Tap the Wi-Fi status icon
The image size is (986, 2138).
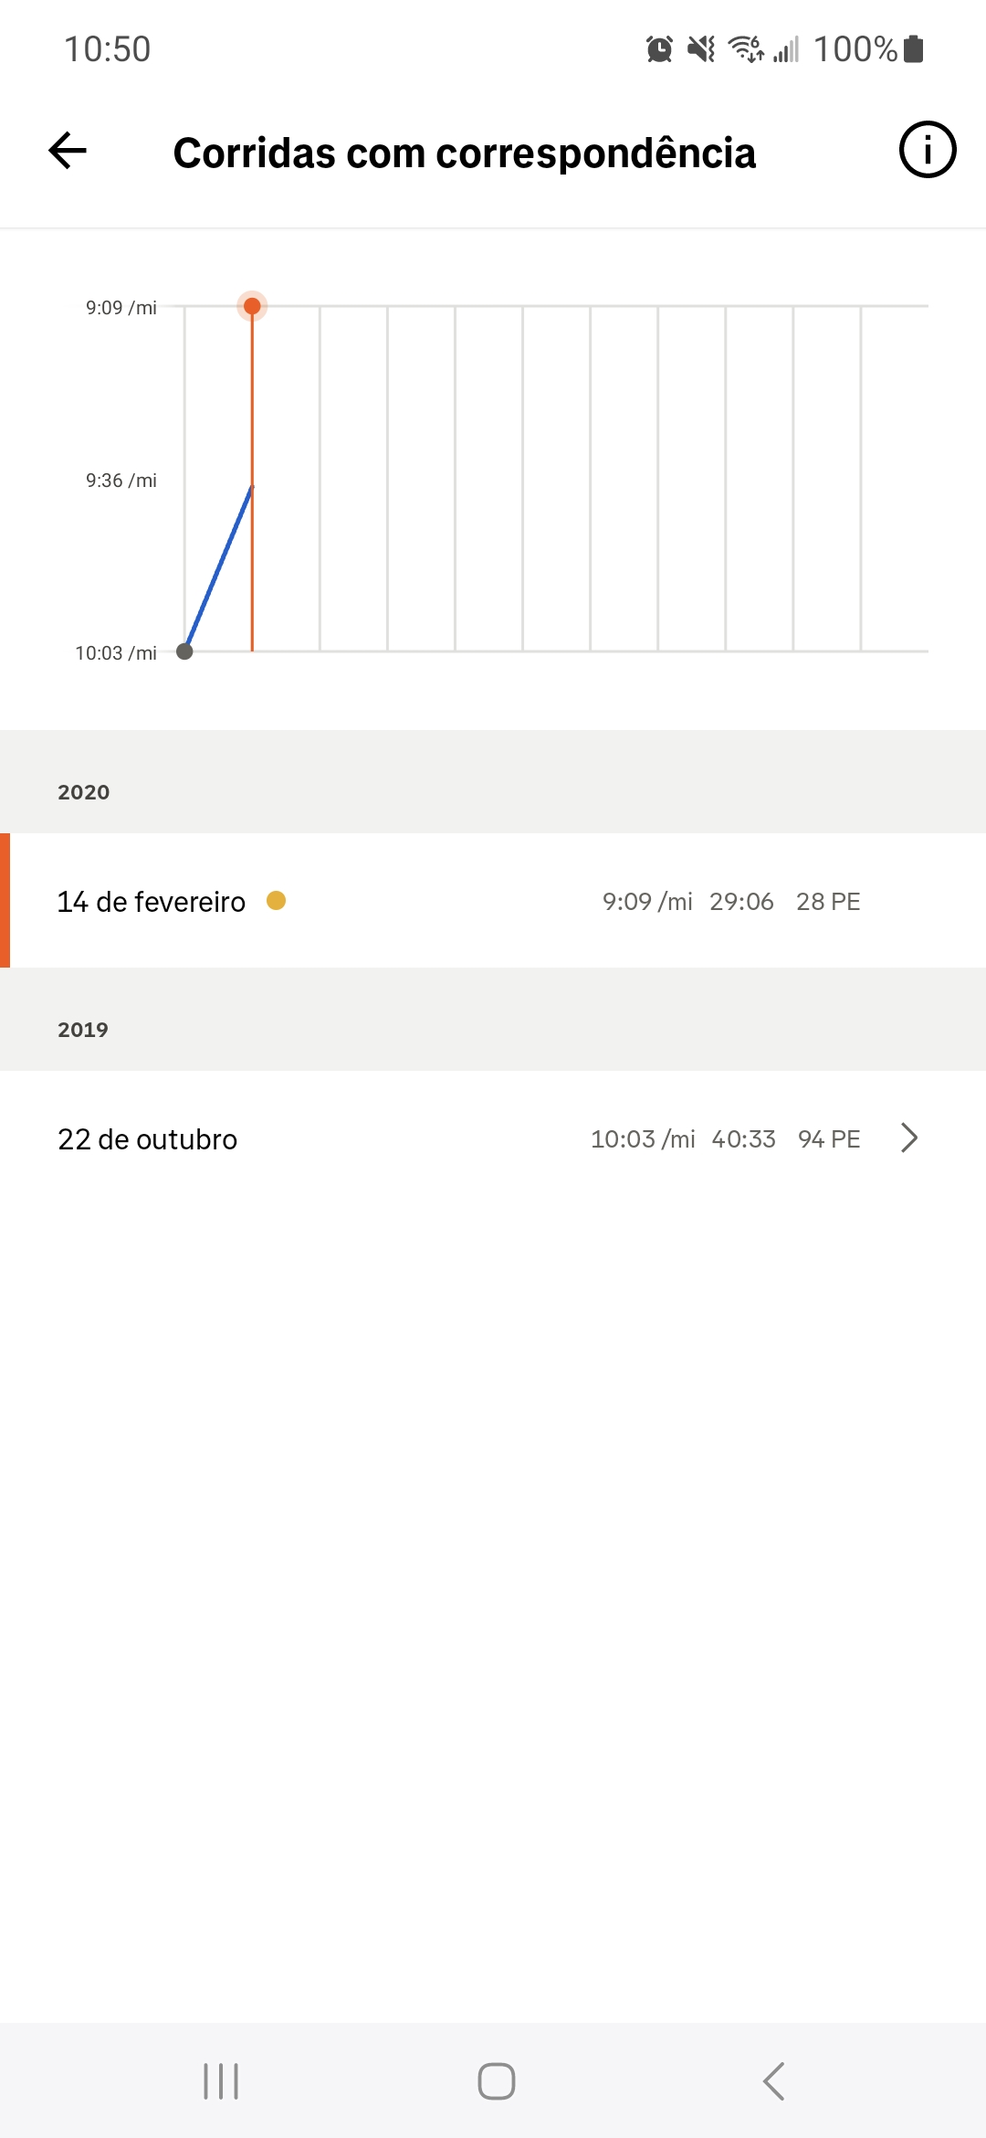pyautogui.click(x=746, y=48)
